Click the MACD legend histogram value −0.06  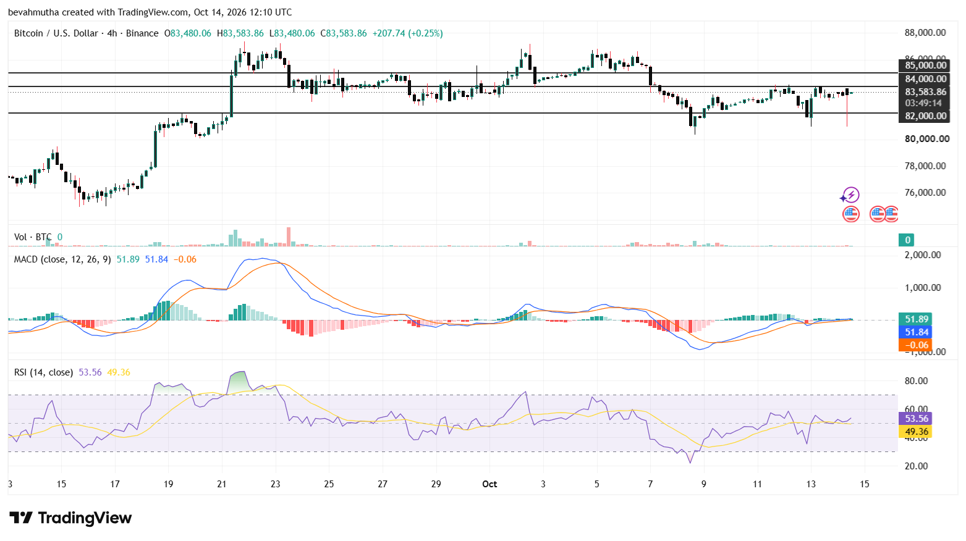pos(185,259)
